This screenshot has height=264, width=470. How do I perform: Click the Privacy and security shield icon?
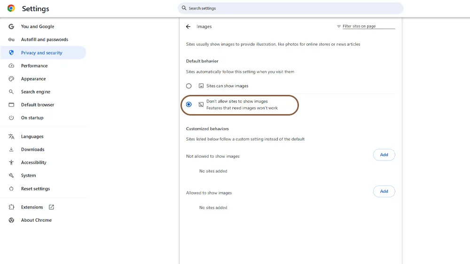[x=11, y=53]
